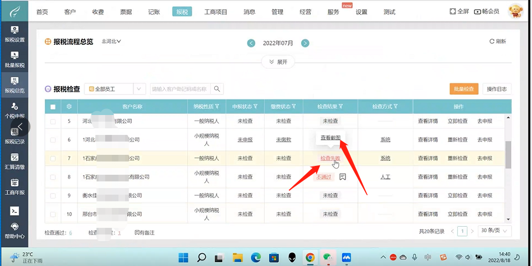
Task: Enter fullscreen with the 全屏 icon
Action: (453, 11)
